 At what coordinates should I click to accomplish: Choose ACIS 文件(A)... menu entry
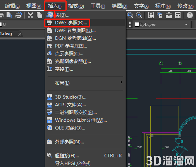[x=86, y=105]
